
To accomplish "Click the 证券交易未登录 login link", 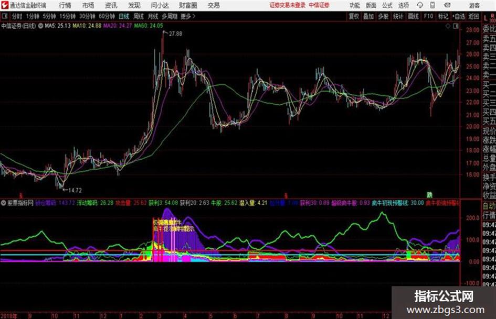I will (x=288, y=5).
